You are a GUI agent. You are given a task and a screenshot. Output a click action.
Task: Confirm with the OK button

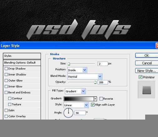[146, 55]
